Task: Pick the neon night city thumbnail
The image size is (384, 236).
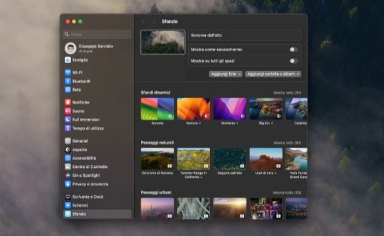Action: [x=266, y=208]
